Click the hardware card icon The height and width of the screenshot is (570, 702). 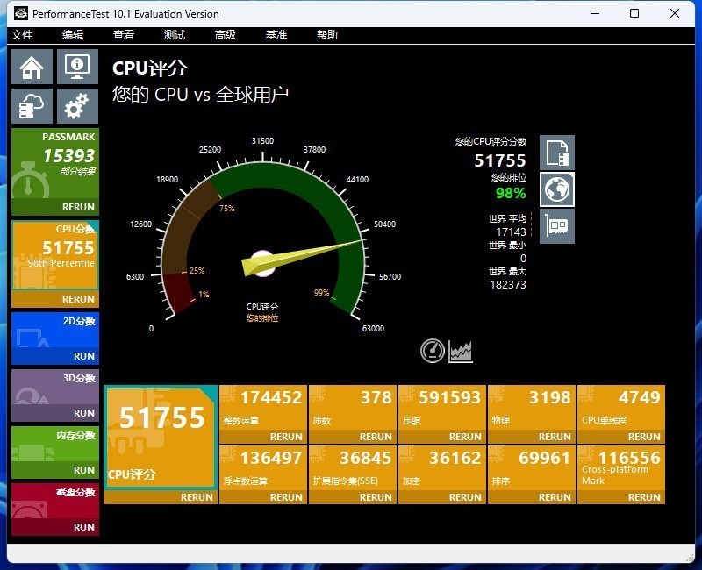(556, 226)
